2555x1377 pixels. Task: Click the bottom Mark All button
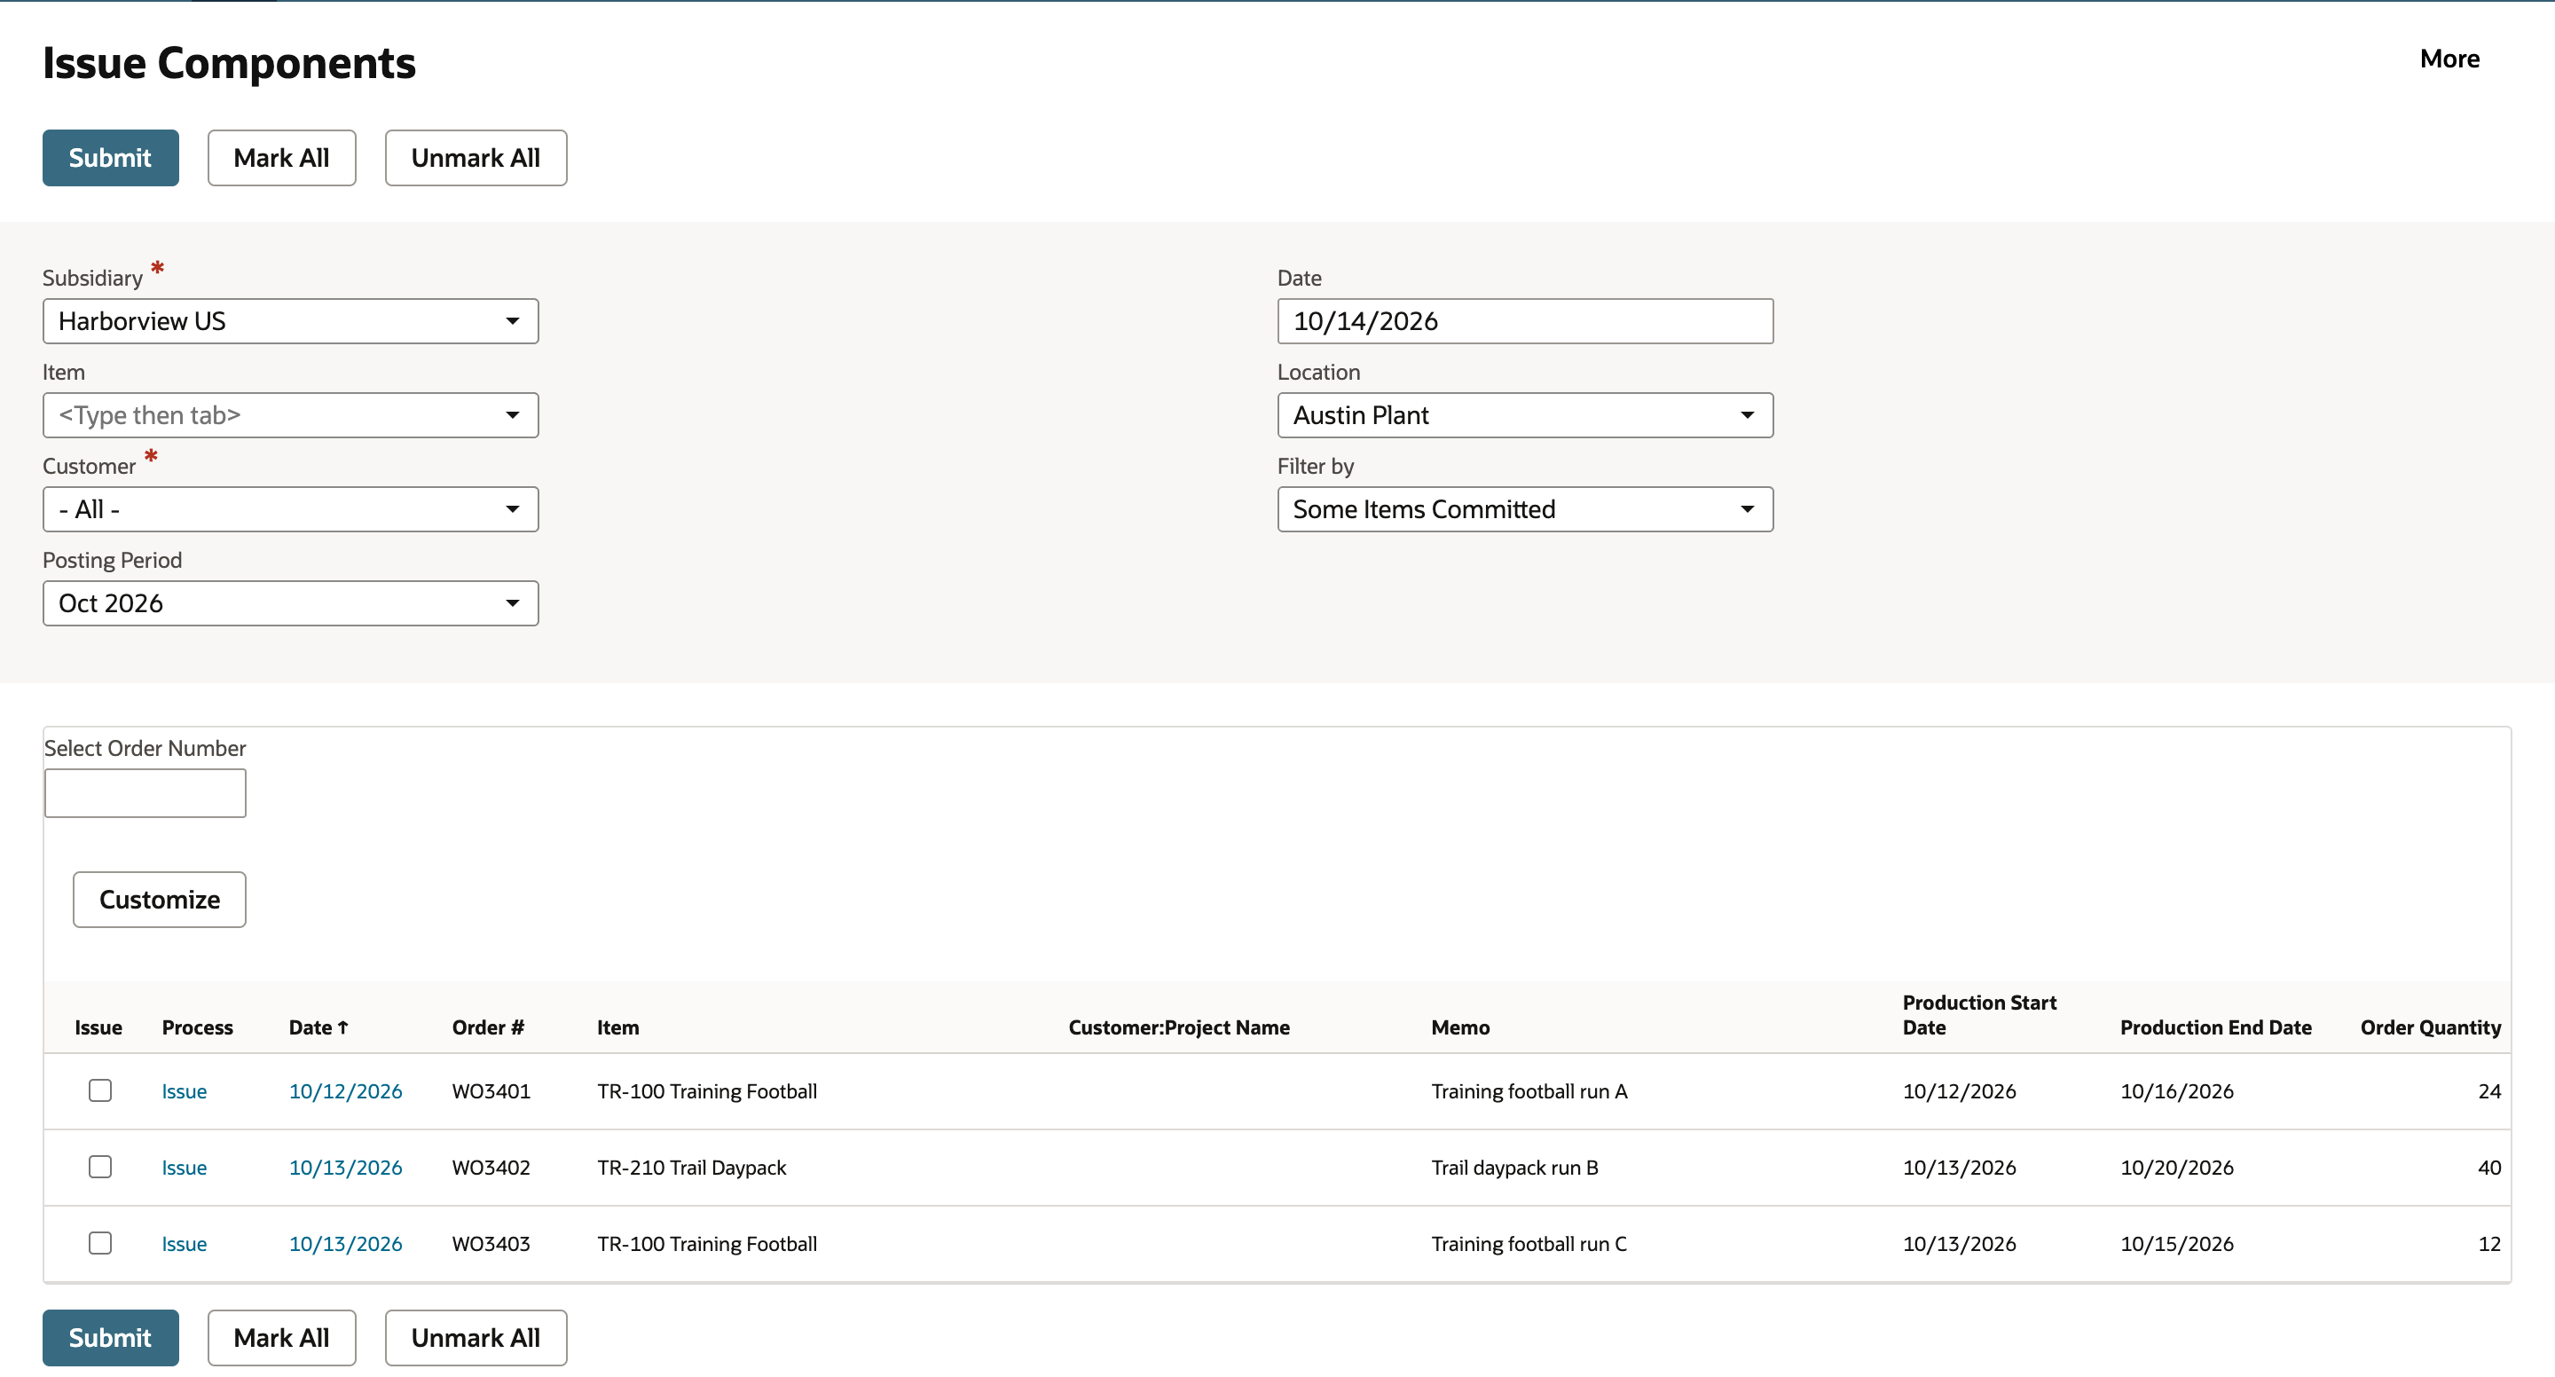coord(282,1337)
